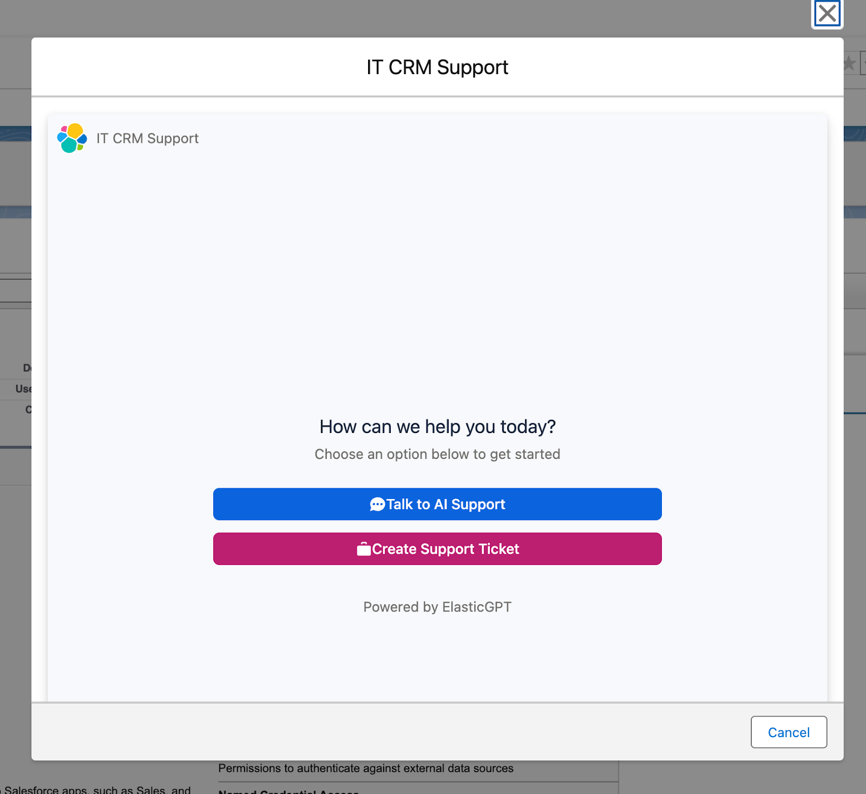
Task: Click How can we help you today heading
Action: (437, 426)
